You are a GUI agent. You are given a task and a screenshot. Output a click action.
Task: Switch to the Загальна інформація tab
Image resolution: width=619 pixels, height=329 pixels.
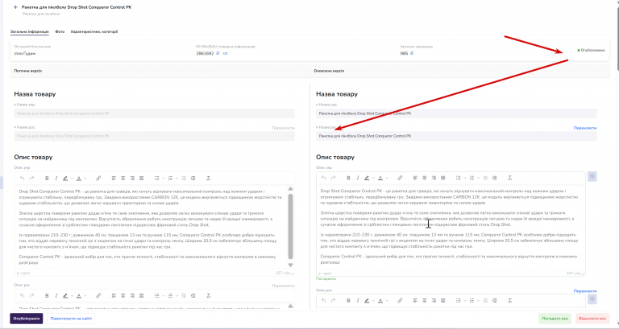click(x=30, y=31)
